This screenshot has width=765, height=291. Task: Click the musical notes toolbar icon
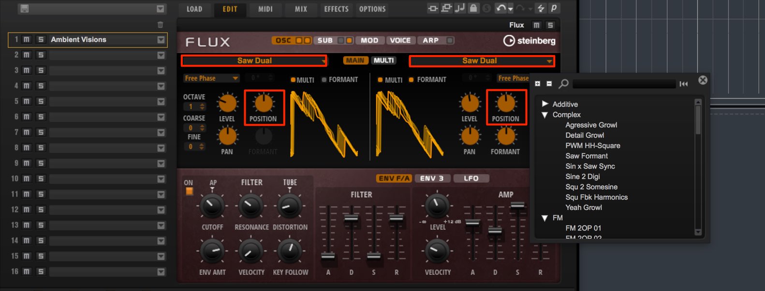coord(459,8)
